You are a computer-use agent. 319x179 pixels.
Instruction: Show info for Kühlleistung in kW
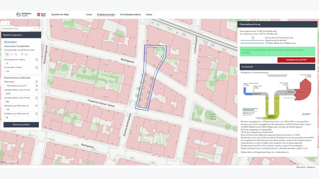(x=36, y=114)
